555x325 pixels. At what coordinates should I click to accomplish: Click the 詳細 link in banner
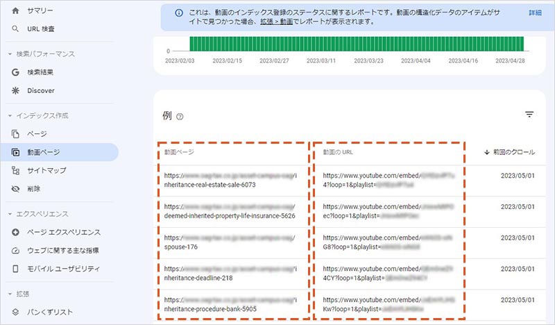(x=535, y=13)
